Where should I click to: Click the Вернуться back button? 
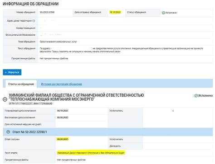(x=12, y=72)
